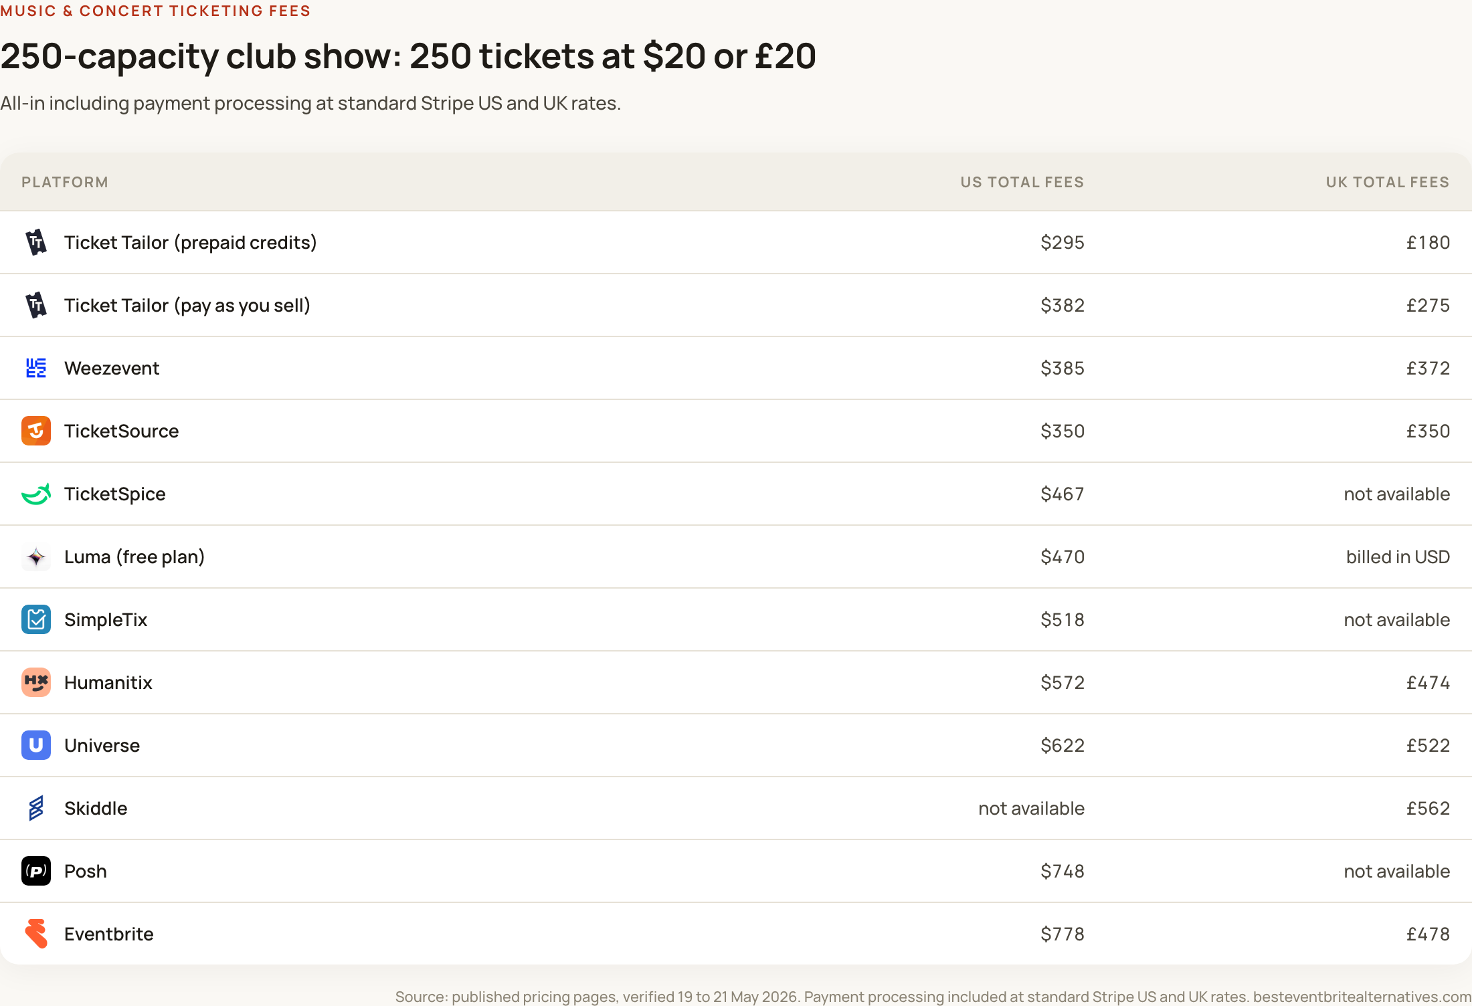
Task: Select the orange Eventbrite logo icon
Action: 36,934
